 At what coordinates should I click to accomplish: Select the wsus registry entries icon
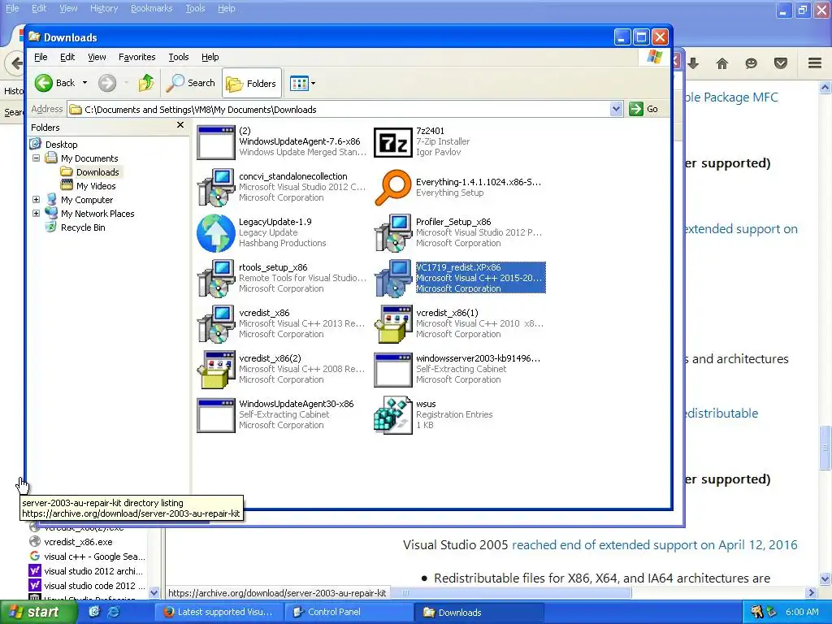tap(392, 415)
